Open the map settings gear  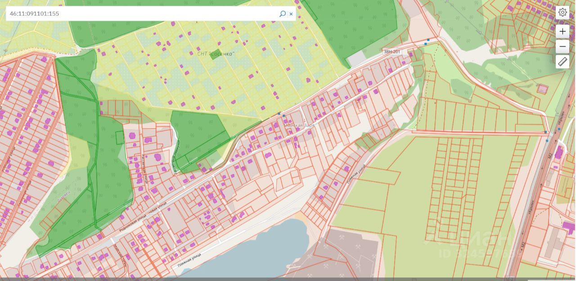pos(562,12)
